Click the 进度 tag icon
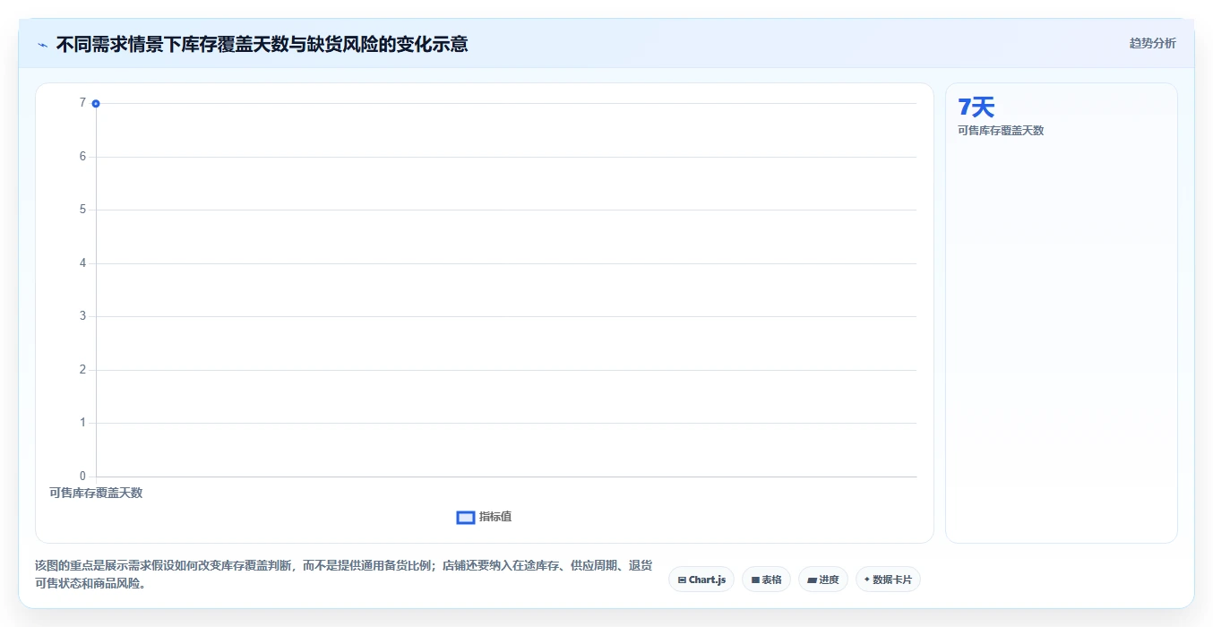 (812, 580)
